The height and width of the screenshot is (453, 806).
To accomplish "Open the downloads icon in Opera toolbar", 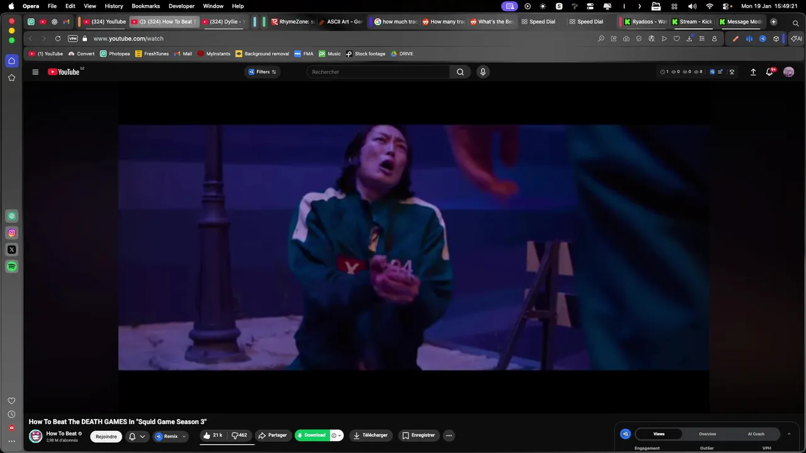I will coord(689,38).
